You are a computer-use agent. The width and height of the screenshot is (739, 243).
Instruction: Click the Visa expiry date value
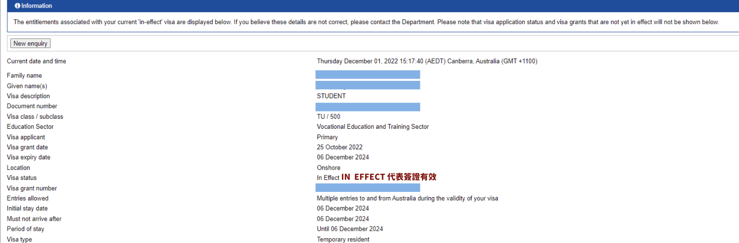coord(343,157)
